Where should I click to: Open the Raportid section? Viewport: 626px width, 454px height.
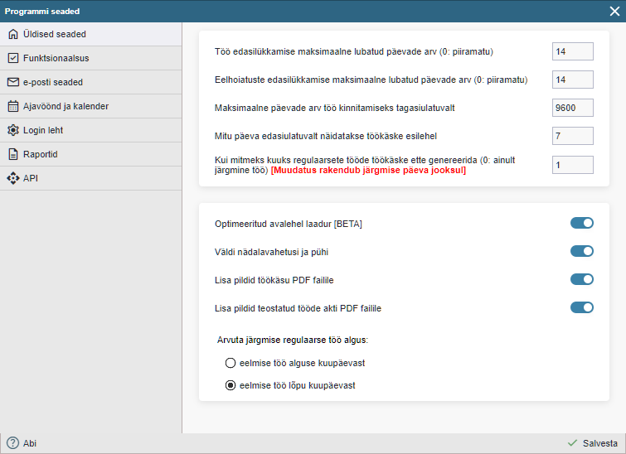tap(91, 154)
